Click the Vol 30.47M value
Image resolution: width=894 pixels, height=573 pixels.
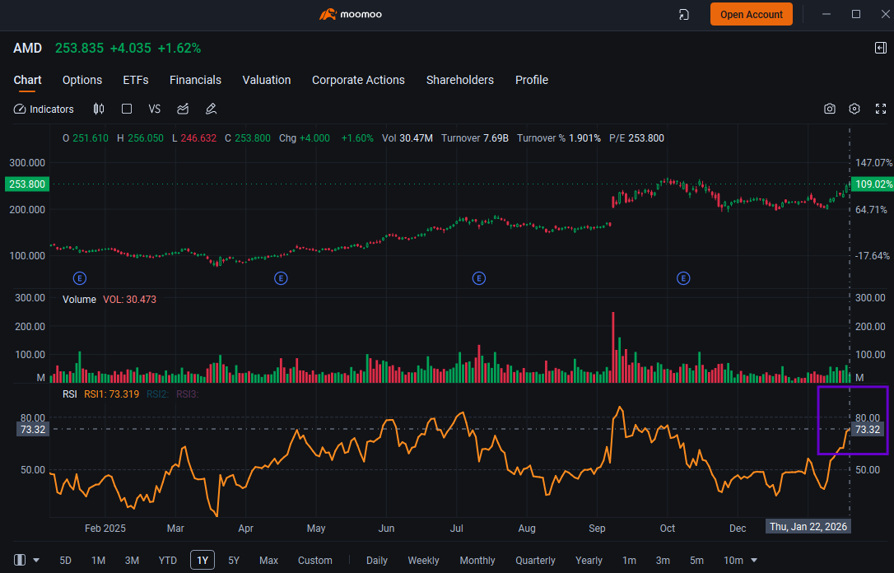[x=407, y=138]
